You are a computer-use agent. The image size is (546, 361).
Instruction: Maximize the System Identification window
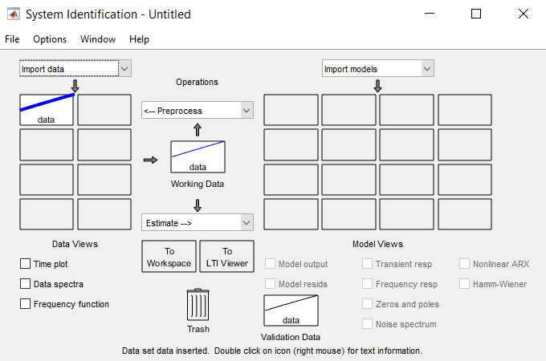476,14
